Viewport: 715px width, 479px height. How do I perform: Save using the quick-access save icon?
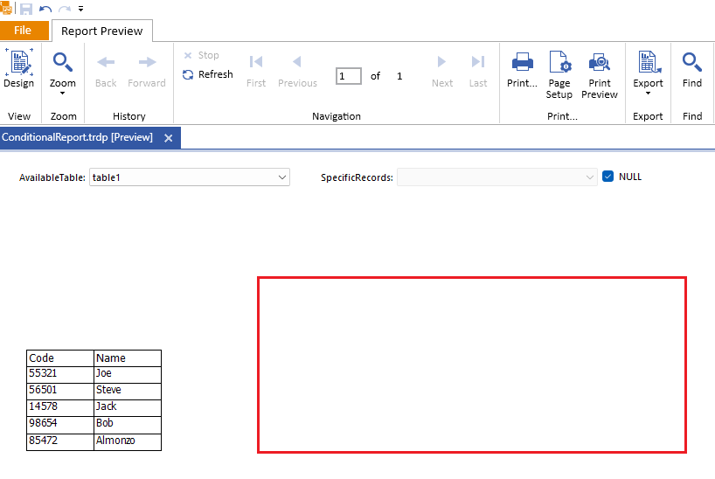[26, 9]
